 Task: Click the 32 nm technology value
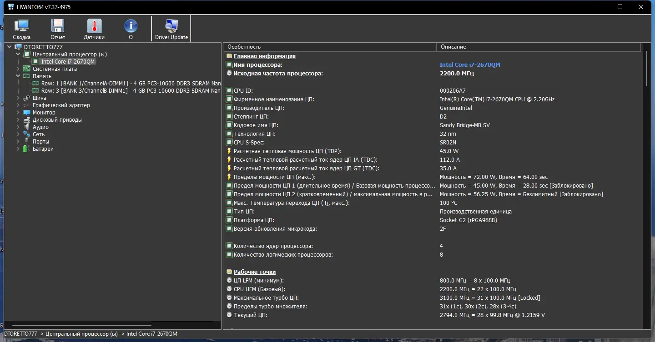448,134
